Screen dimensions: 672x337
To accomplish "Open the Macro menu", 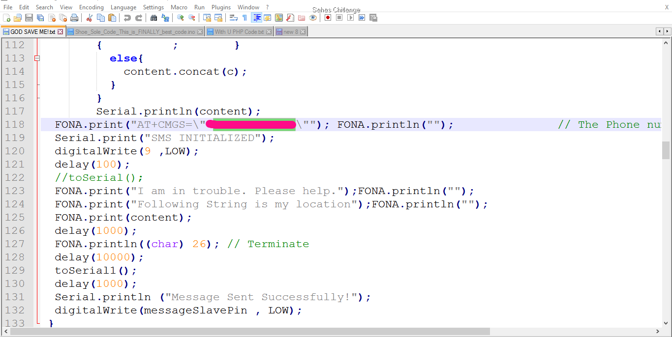I will [179, 7].
